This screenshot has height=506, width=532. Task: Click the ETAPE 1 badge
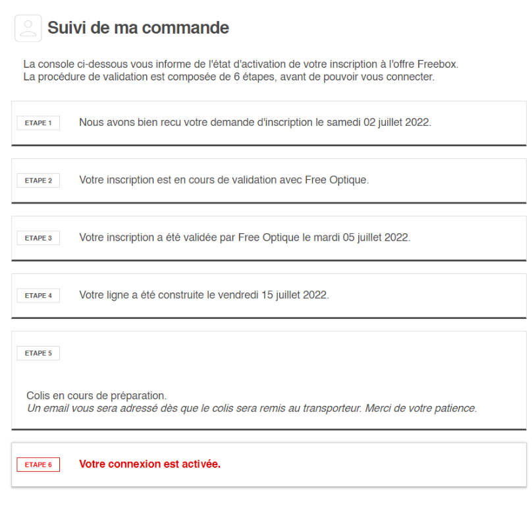coord(38,123)
